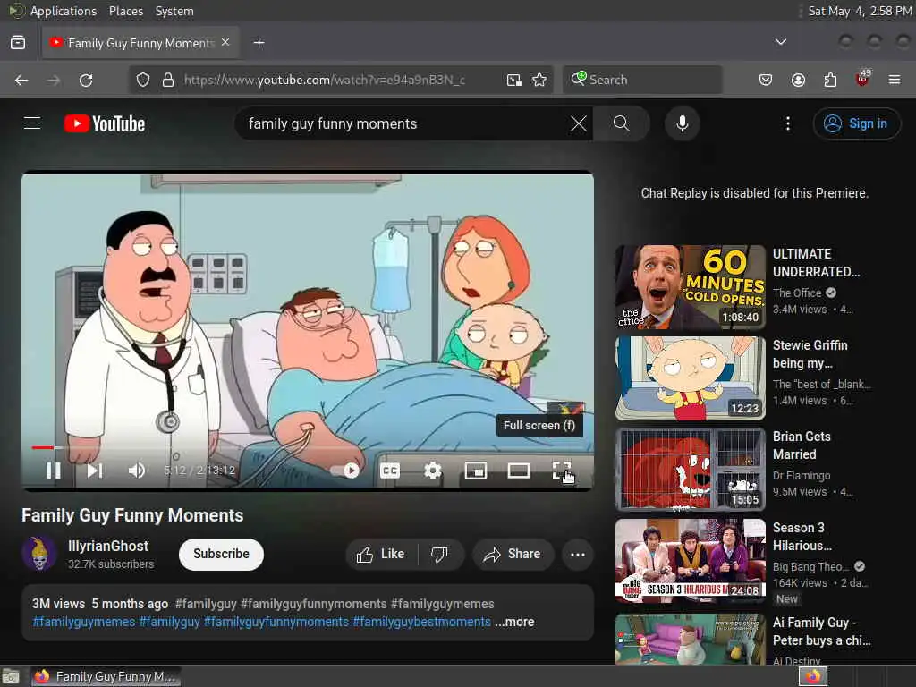Open picture-in-picture icon in address bar
This screenshot has width=916, height=687.
514,80
